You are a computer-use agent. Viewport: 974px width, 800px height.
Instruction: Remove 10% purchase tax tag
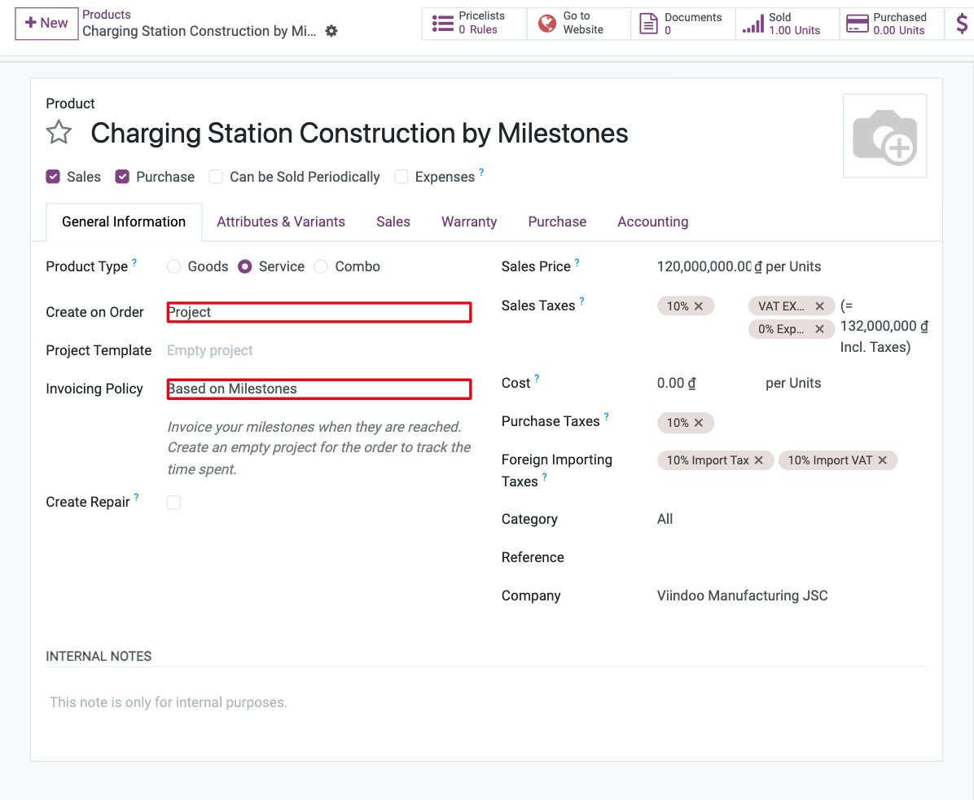[699, 423]
